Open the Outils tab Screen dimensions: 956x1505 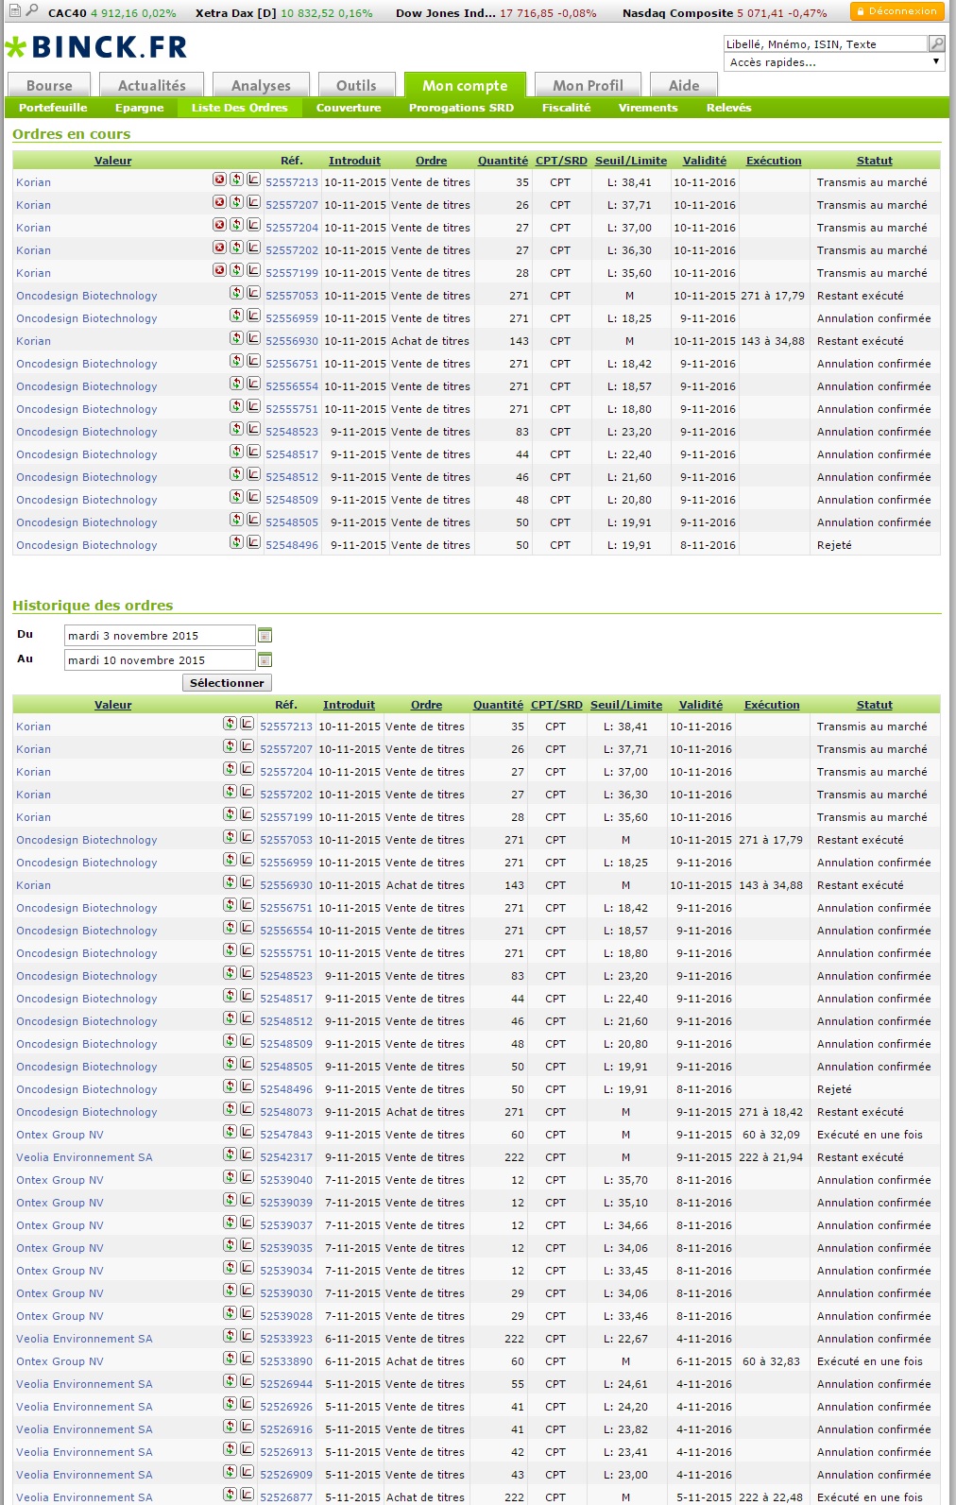(356, 85)
